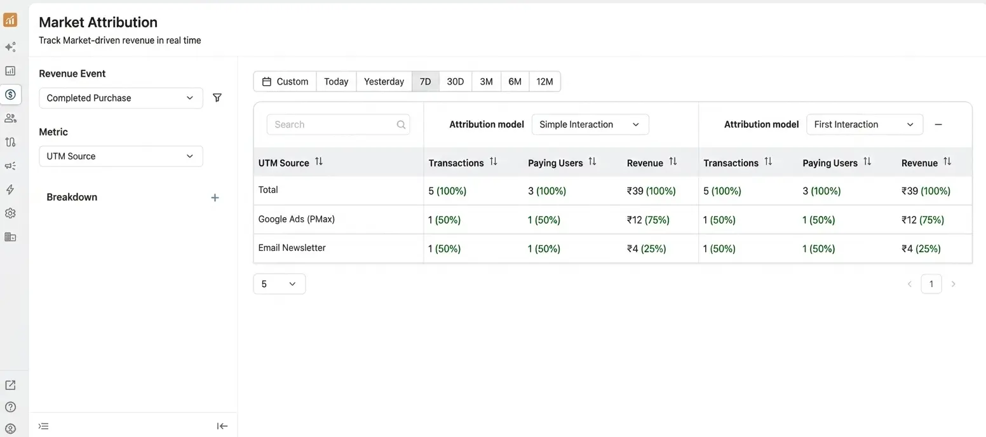Add a Breakdown with the plus button
This screenshot has height=437, width=986.
[x=215, y=198]
